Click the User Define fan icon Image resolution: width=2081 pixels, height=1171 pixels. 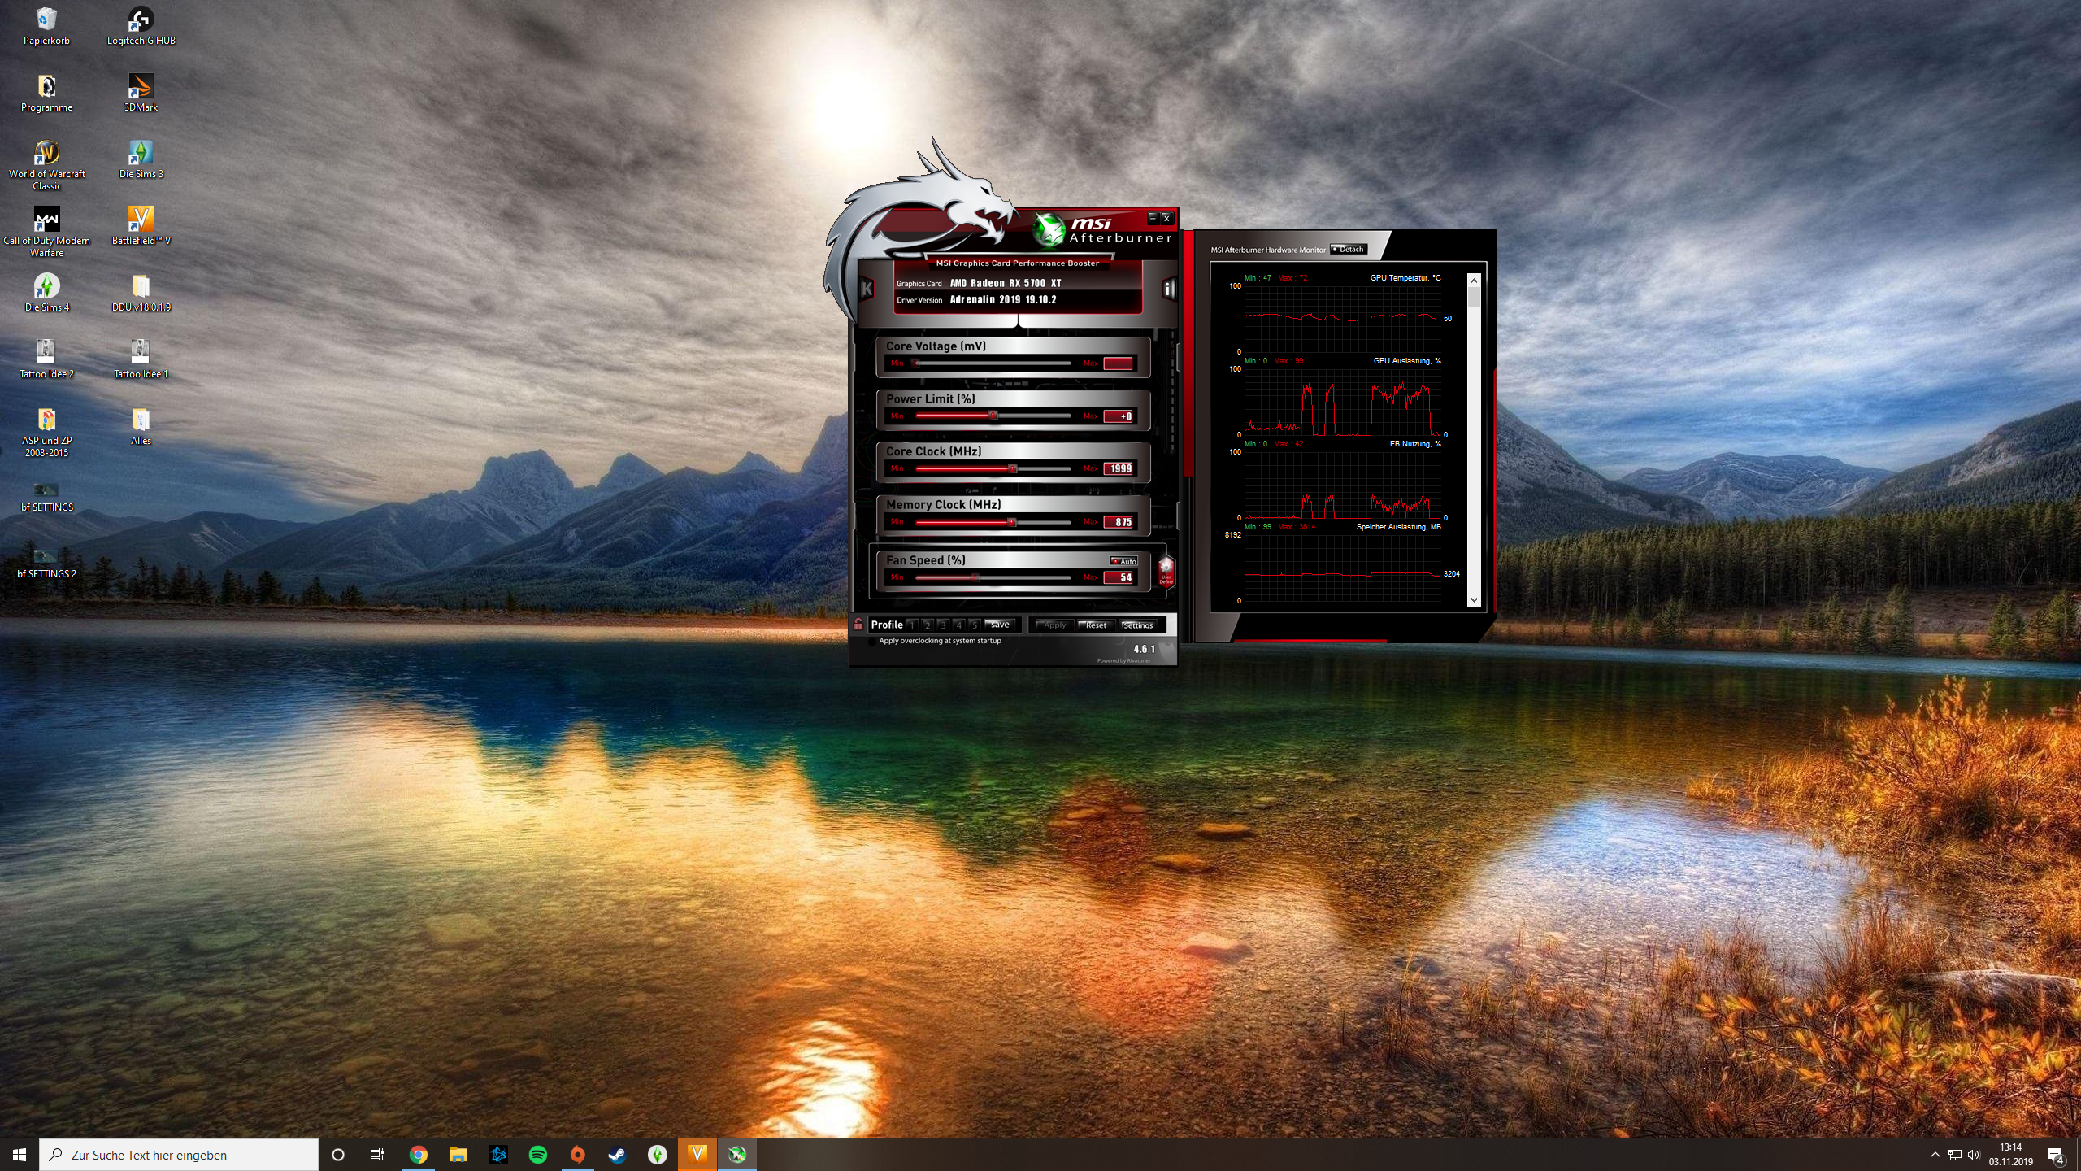click(1166, 570)
